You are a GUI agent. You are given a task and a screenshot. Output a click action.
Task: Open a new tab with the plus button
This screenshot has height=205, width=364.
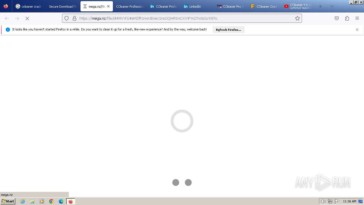click(x=320, y=6)
